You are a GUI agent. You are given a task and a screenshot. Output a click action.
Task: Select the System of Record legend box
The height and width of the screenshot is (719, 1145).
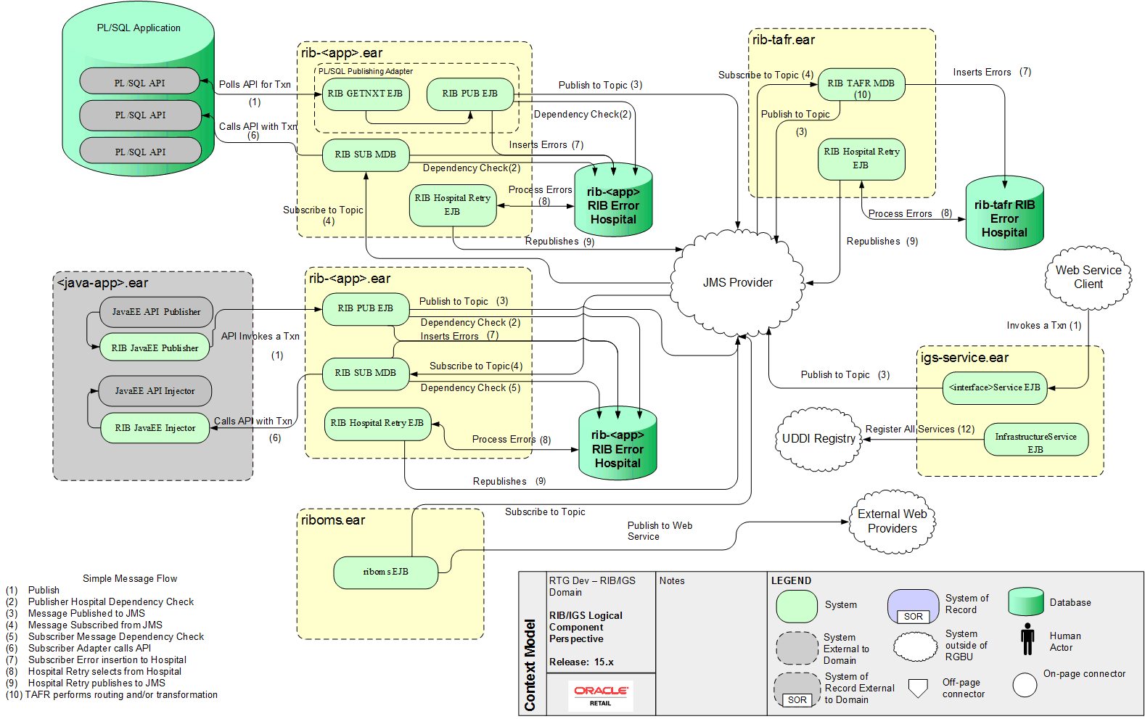[x=913, y=607]
